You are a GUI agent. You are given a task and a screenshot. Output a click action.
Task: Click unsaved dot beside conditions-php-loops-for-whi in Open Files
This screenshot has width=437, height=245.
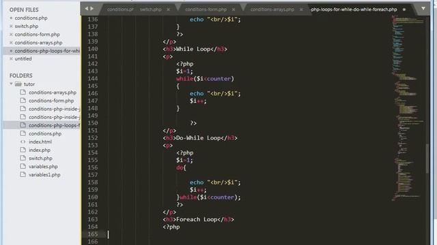coord(11,51)
